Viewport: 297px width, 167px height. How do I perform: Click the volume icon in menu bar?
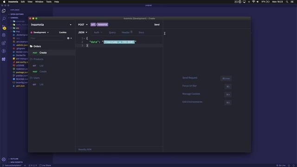[258, 2]
